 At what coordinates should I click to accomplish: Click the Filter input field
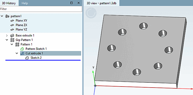coord(41,9)
